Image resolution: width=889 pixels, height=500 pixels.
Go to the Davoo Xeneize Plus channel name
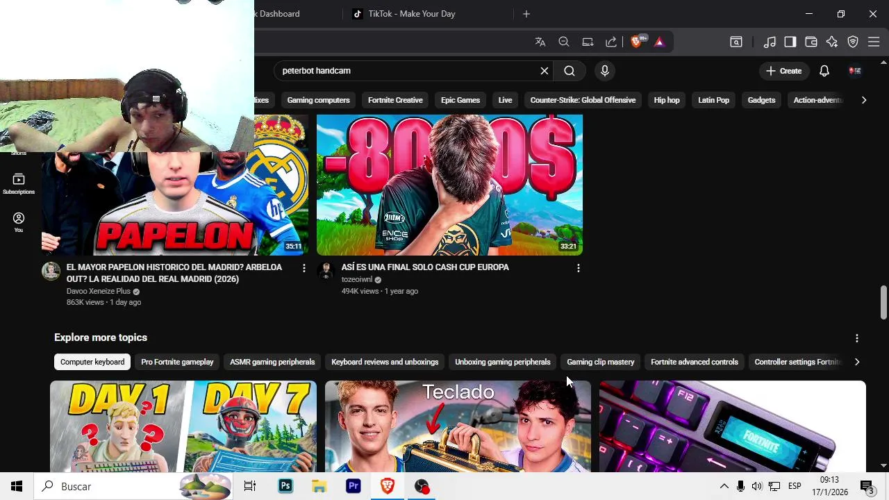99,291
